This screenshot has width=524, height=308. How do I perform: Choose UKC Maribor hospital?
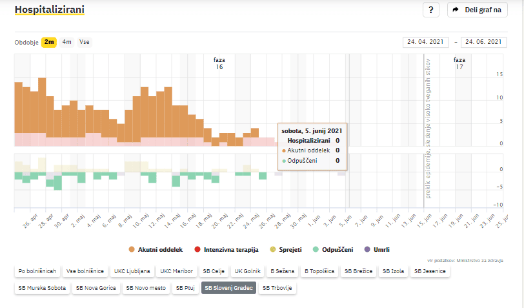coord(176,271)
